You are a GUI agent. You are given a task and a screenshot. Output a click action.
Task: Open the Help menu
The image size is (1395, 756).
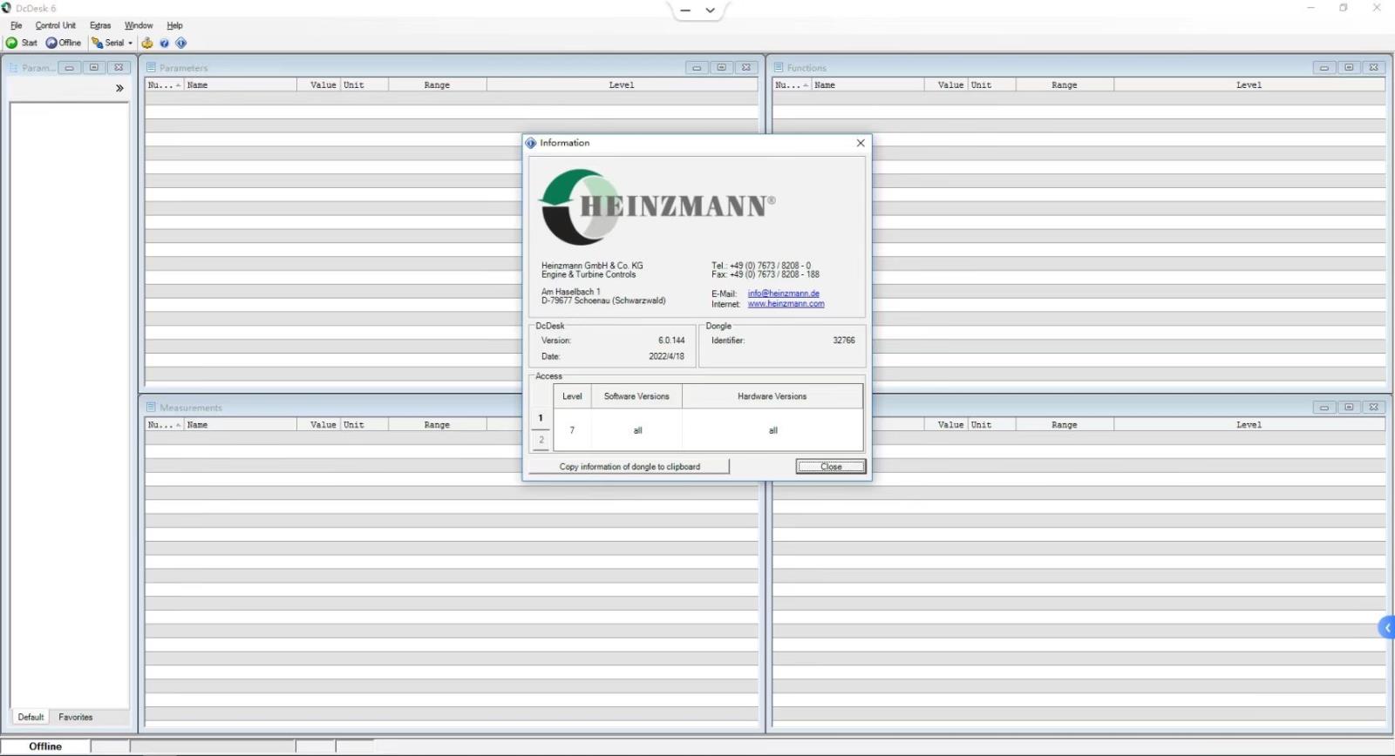(174, 25)
